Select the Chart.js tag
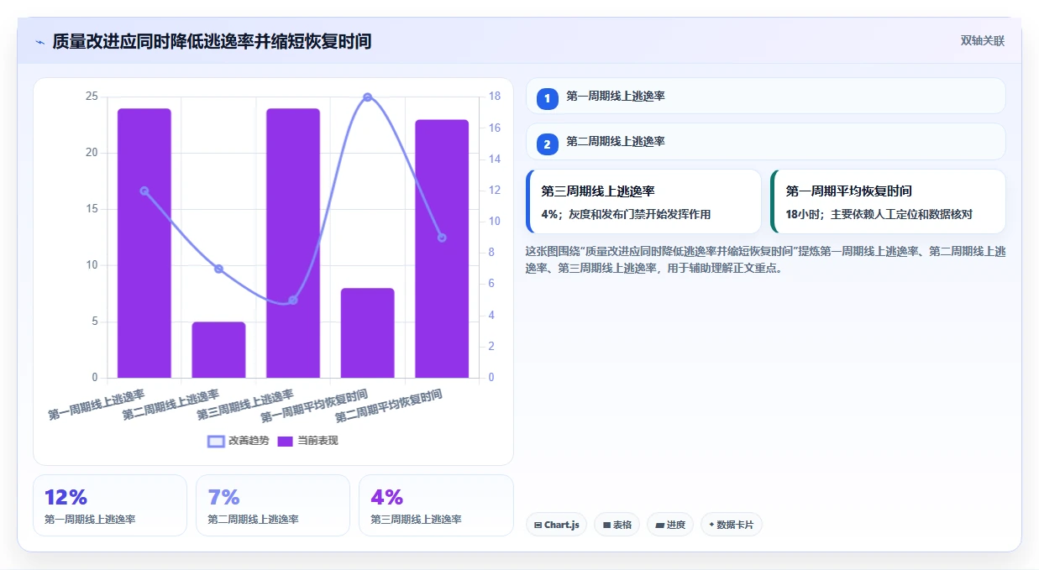Image resolution: width=1039 pixels, height=570 pixels. (x=556, y=525)
